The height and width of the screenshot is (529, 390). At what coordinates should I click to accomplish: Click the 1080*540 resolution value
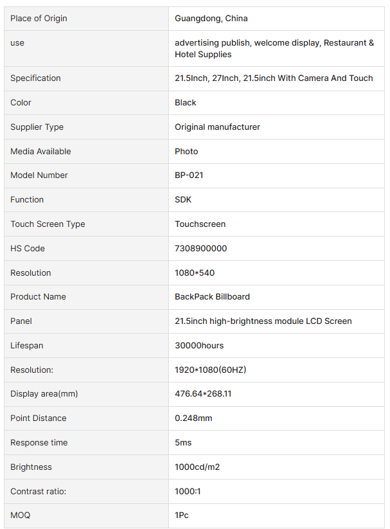(195, 273)
